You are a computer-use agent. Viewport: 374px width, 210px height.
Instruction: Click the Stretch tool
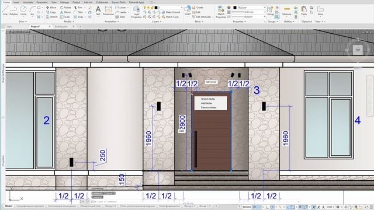[52, 17]
